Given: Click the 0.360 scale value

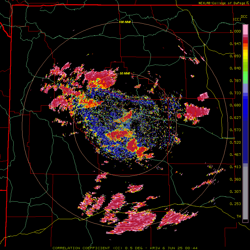Looking at the screenshot, I should [x=235, y=179].
